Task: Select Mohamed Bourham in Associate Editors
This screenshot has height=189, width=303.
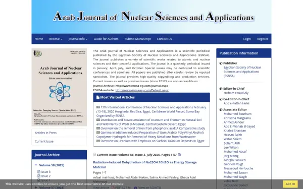Action: pos(237,114)
